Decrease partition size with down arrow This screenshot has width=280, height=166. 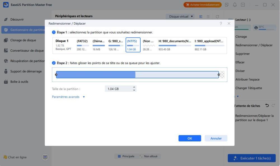click(x=134, y=90)
